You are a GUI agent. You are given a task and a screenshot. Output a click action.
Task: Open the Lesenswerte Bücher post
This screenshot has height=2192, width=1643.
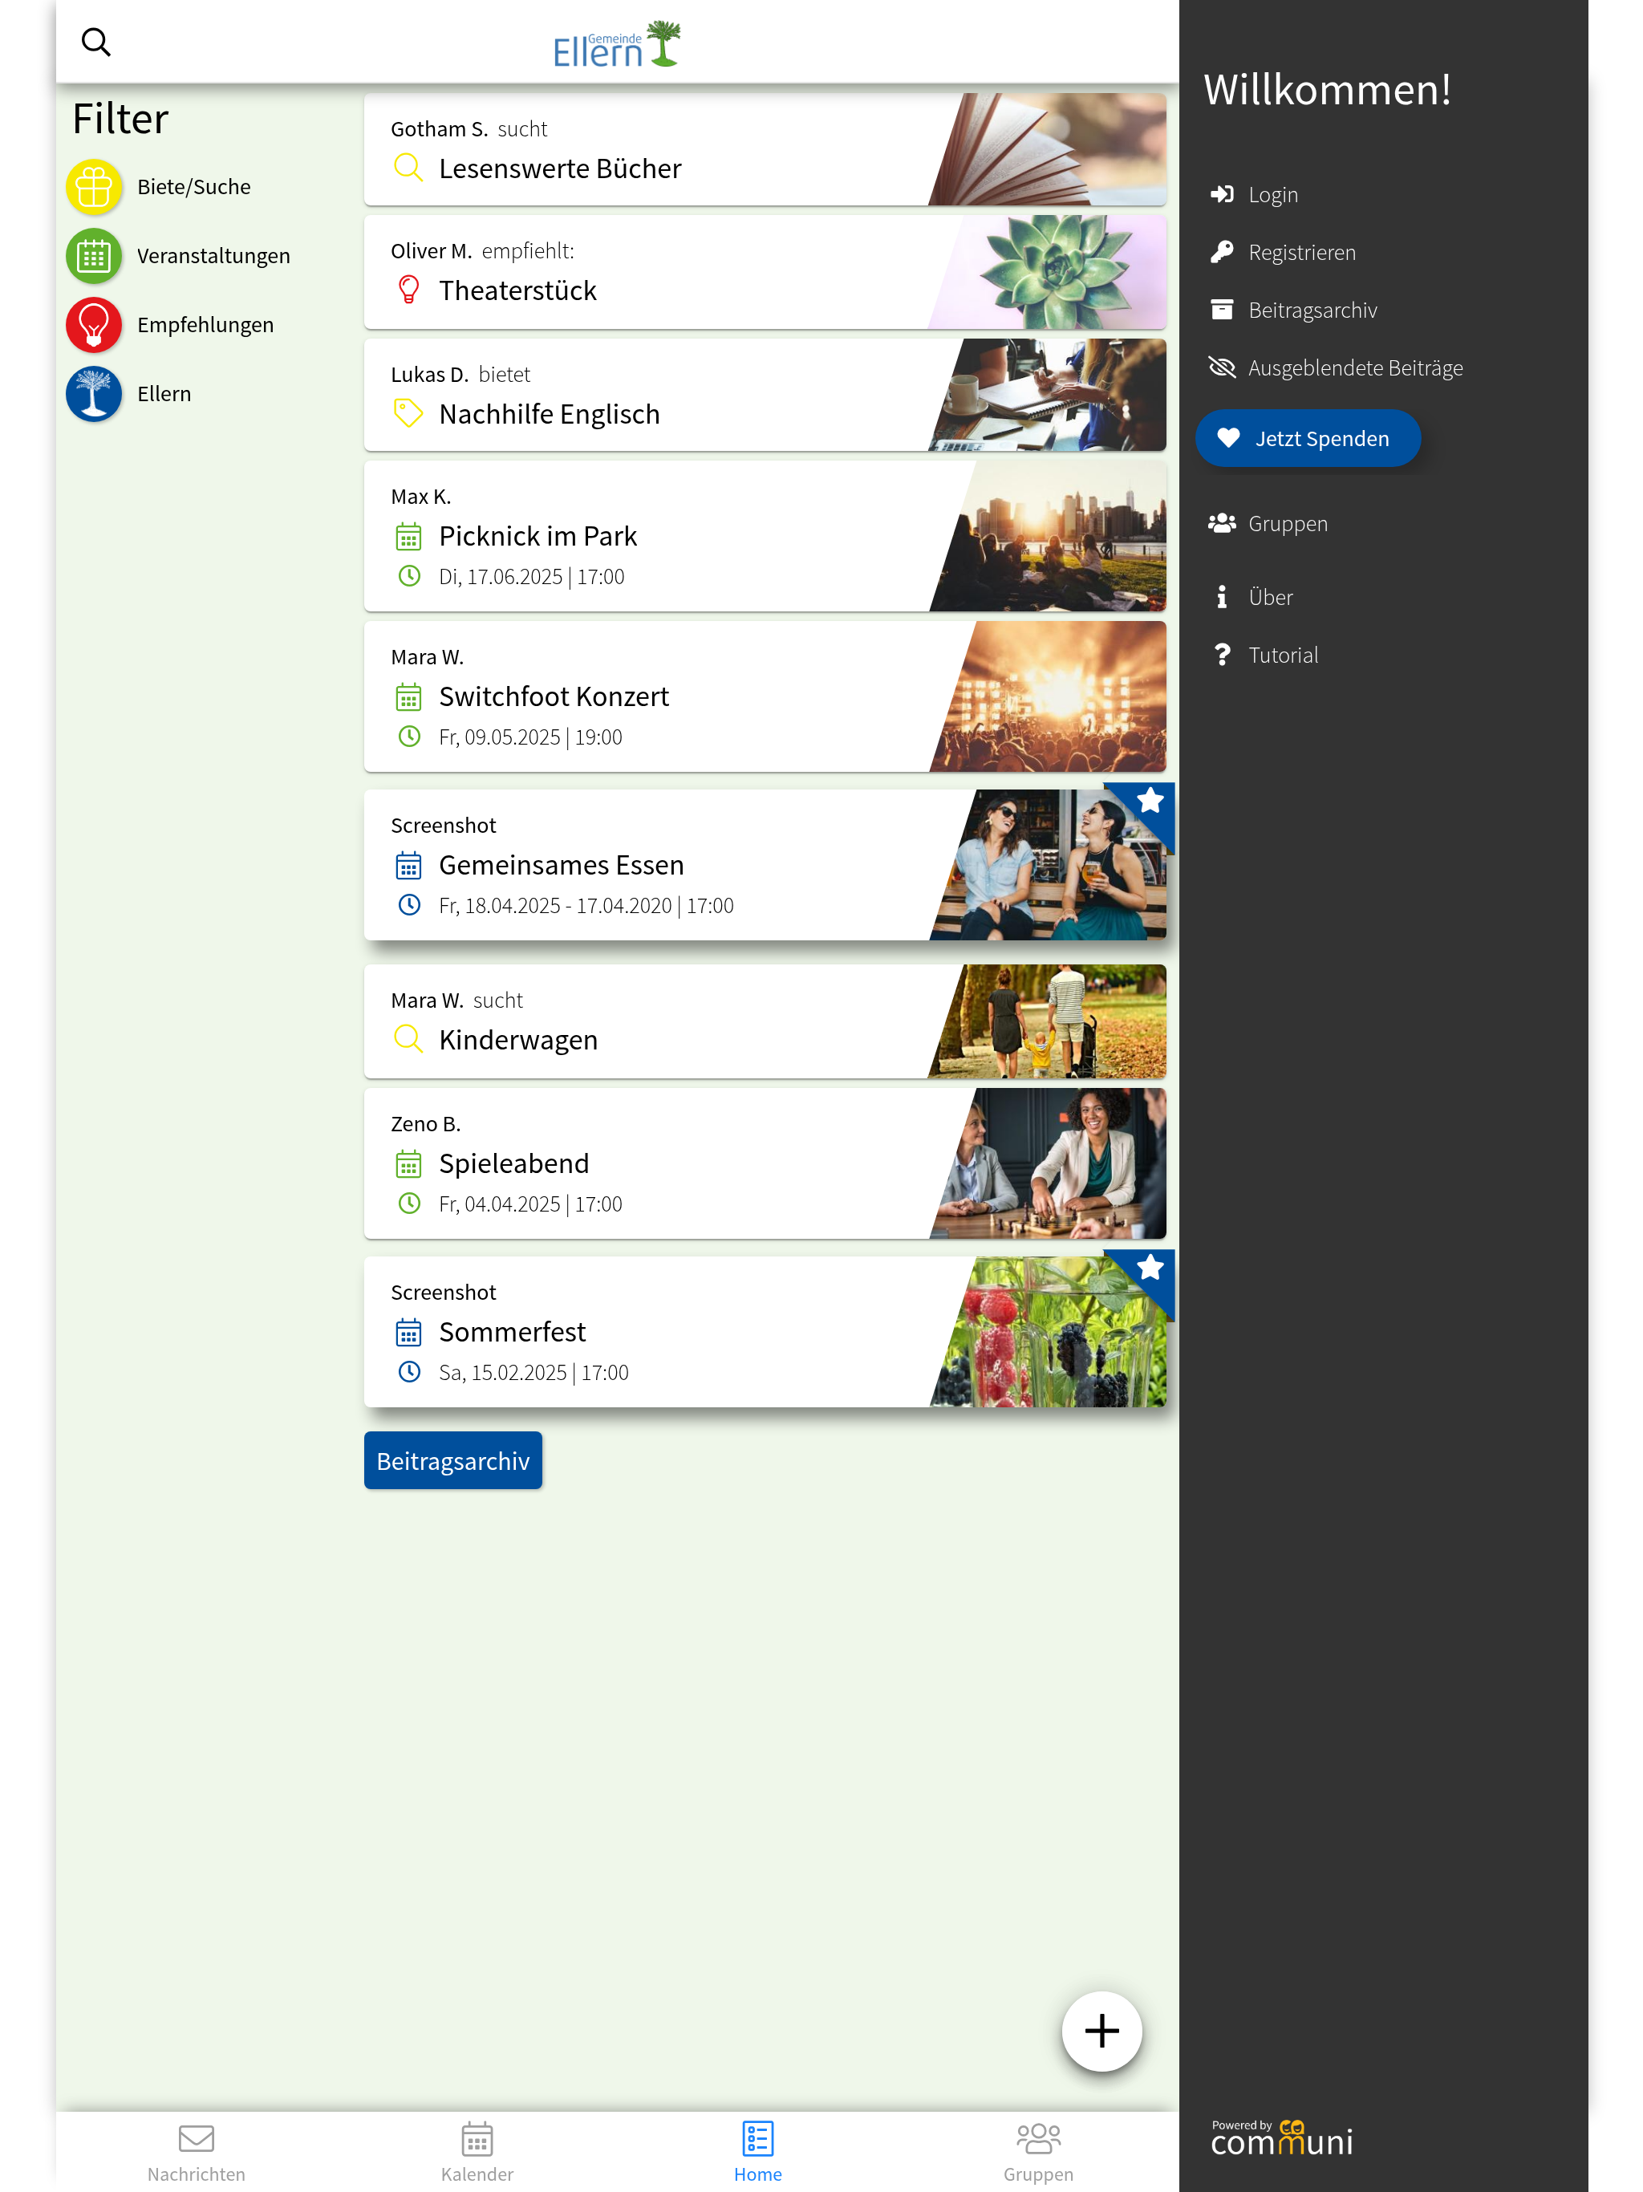764,149
